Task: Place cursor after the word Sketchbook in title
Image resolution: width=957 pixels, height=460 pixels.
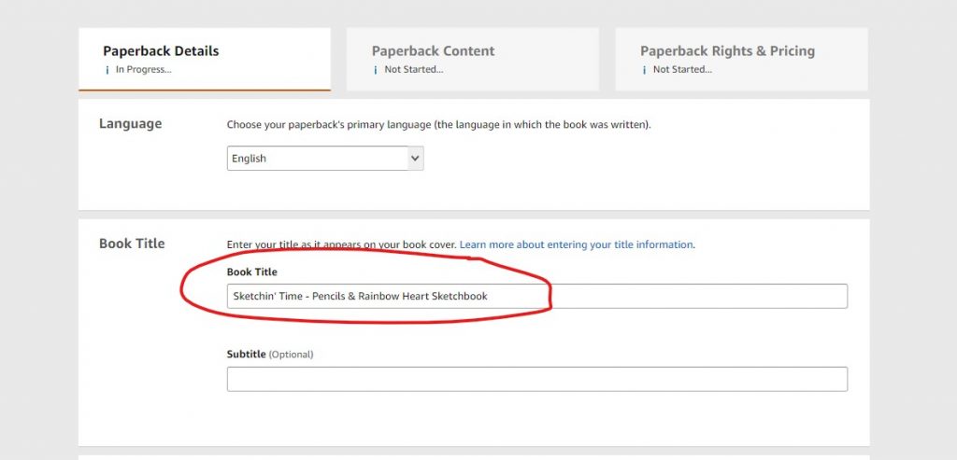Action: (490, 296)
